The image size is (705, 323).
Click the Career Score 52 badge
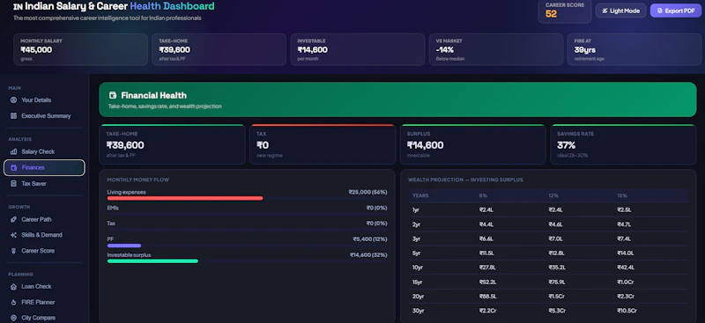point(565,11)
